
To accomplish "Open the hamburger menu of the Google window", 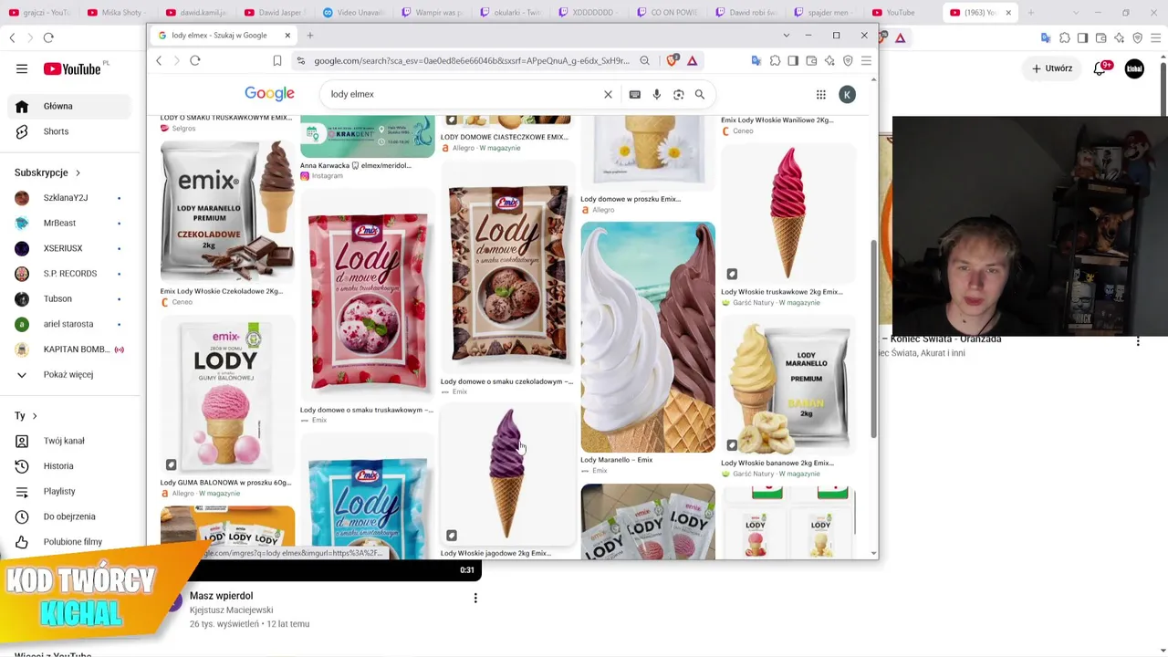I will [x=866, y=60].
